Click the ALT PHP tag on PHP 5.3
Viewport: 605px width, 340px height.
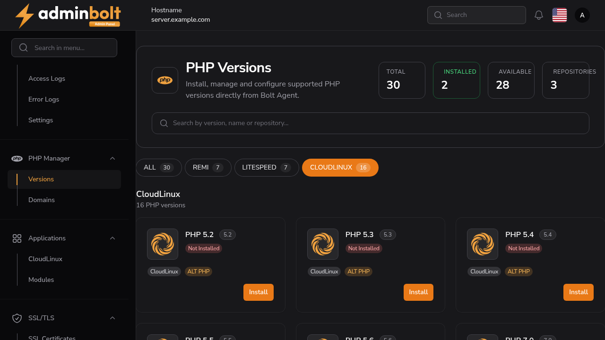tap(358, 272)
